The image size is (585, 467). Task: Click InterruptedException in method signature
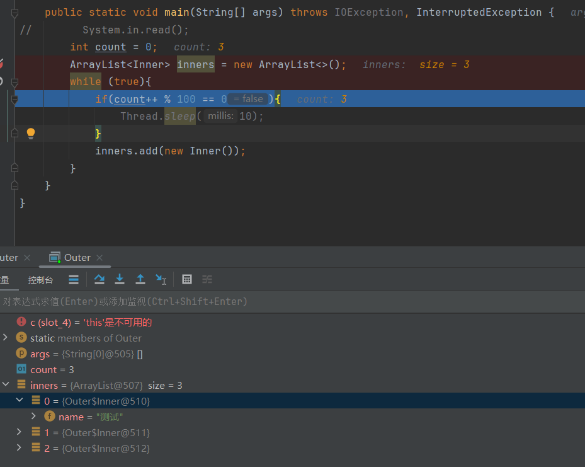pos(479,13)
